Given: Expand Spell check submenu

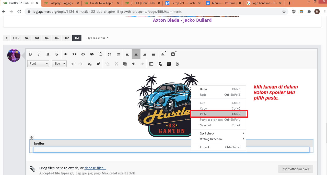Looking at the screenshot, I should 218,133.
